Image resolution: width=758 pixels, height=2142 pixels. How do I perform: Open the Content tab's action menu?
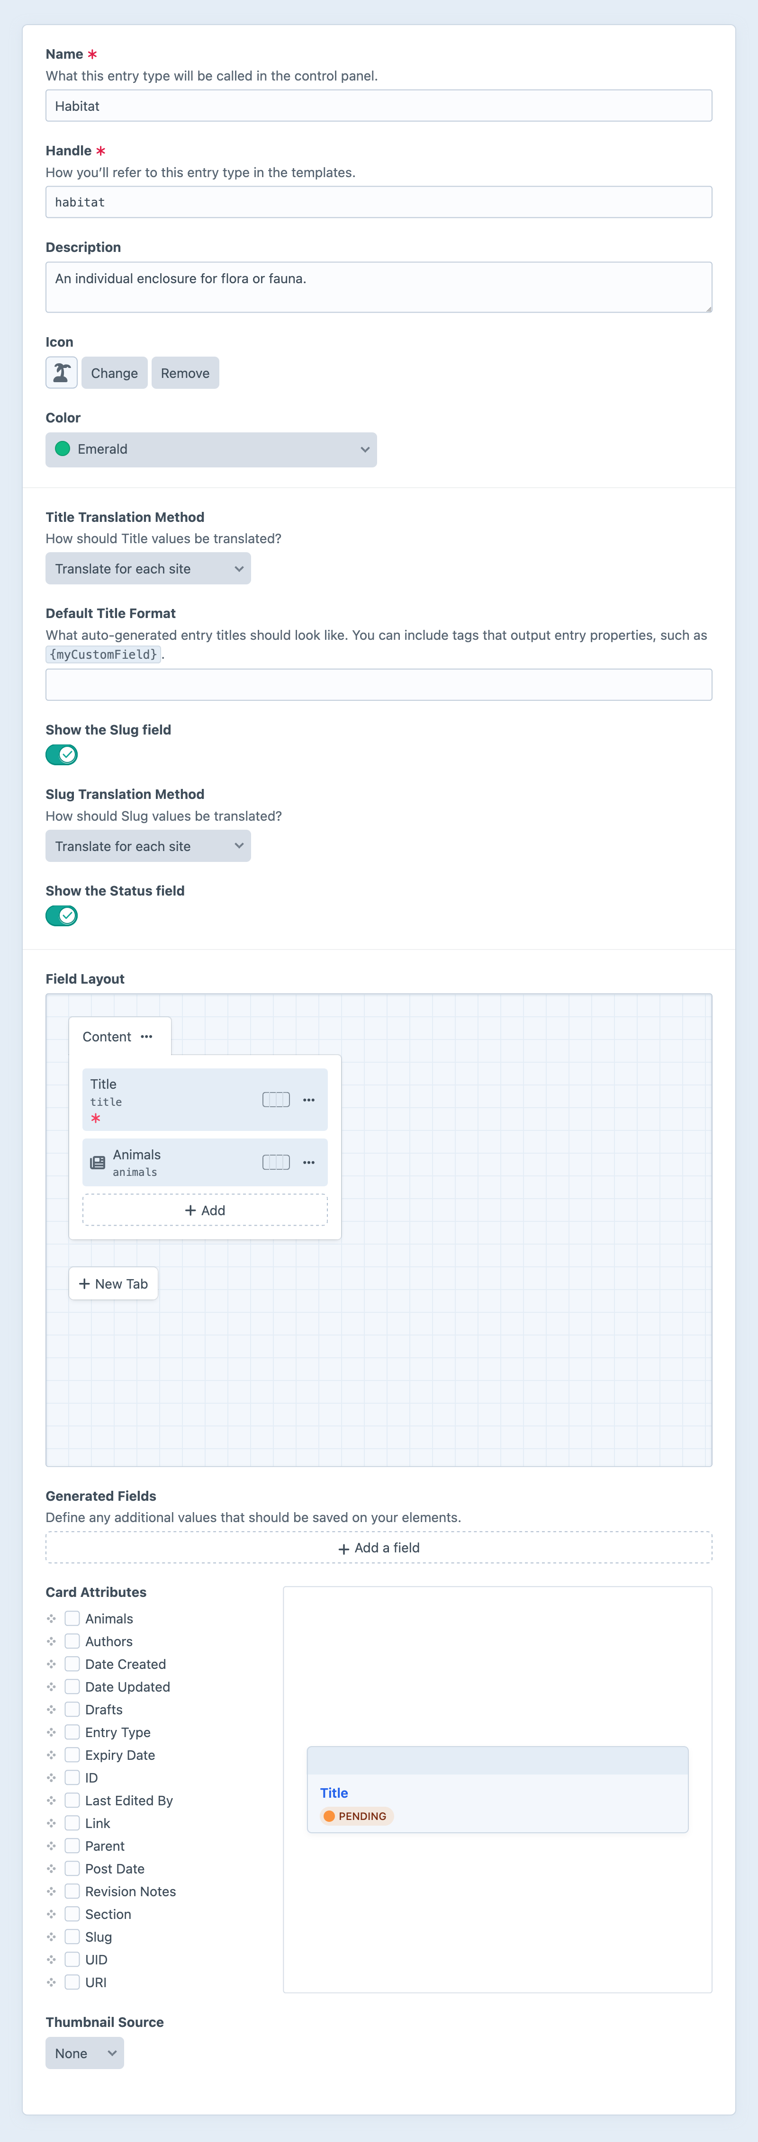click(146, 1037)
